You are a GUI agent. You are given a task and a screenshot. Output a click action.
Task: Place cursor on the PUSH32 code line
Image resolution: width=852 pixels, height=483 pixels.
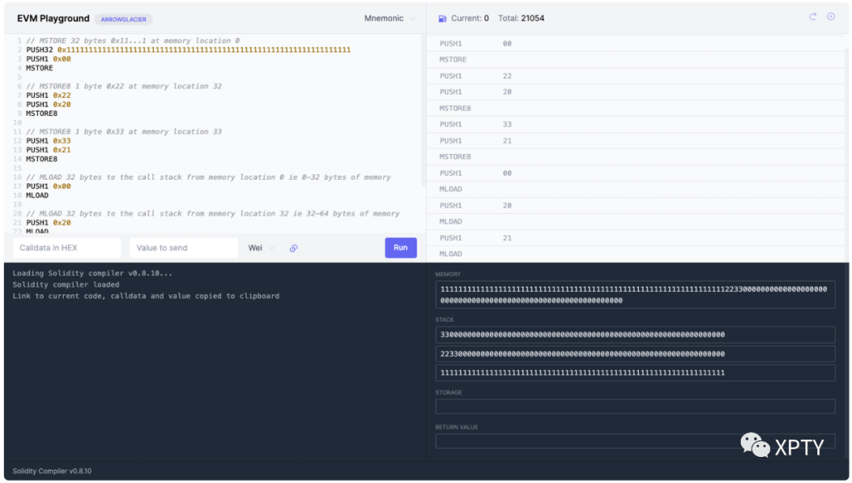tap(189, 50)
